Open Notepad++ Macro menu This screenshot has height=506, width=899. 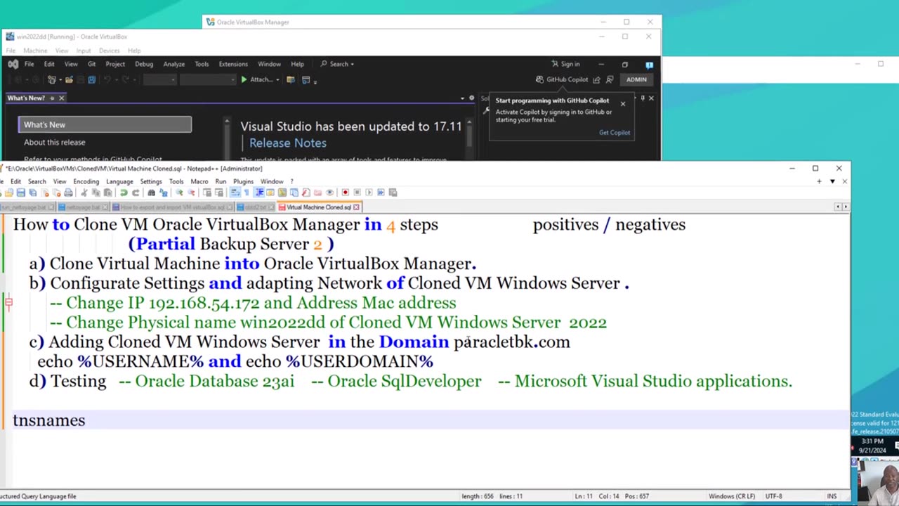[x=199, y=181]
